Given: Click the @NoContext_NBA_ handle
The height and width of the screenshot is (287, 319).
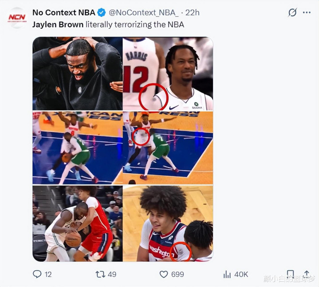Looking at the screenshot, I should coord(144,12).
